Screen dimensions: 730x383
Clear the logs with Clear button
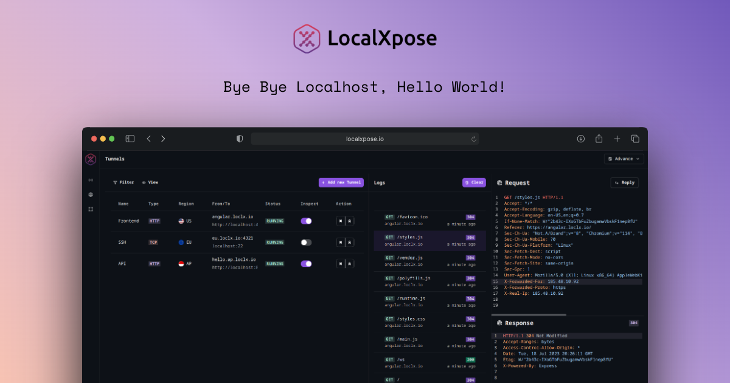tap(474, 182)
